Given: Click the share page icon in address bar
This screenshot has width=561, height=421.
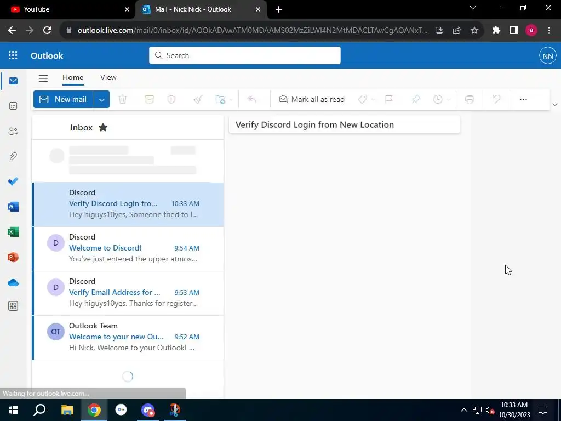Looking at the screenshot, I should [x=457, y=31].
